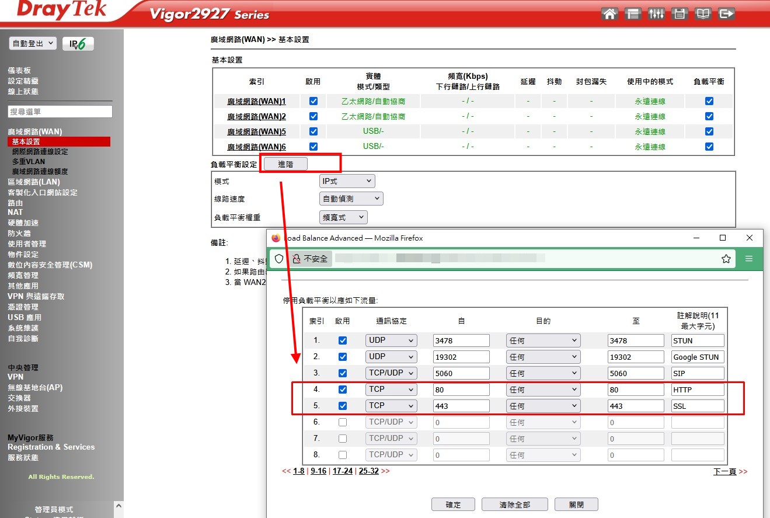Open 防火牆 menu in sidebar
The height and width of the screenshot is (518, 770).
(x=19, y=234)
